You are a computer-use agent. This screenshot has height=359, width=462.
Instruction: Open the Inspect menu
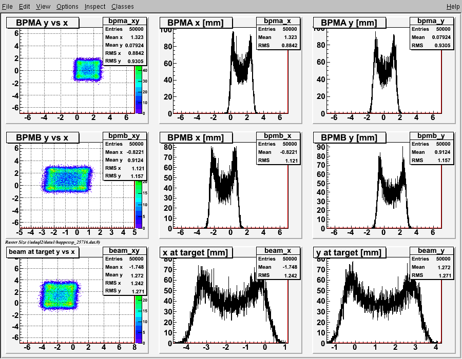click(x=94, y=6)
